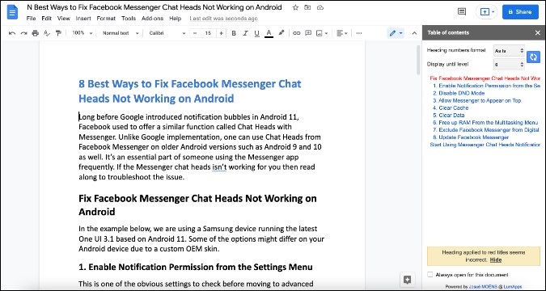Jump to 8. Update Facebook Messenger entry
Viewport: 546px width, 291px height.
click(x=471, y=137)
